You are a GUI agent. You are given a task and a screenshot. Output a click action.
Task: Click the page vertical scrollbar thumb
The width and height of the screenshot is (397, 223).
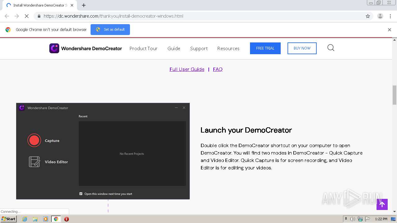(x=395, y=95)
